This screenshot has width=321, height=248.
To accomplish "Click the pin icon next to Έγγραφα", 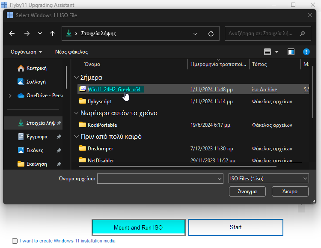I will [59, 137].
